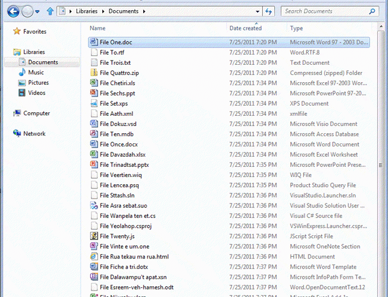Click the HTML icon of File Rua tekau ma rua.html
Viewport: 388px width, 297px height.
click(x=94, y=256)
